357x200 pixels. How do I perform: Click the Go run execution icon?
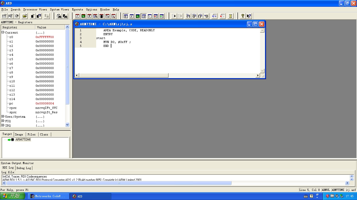click(174, 16)
